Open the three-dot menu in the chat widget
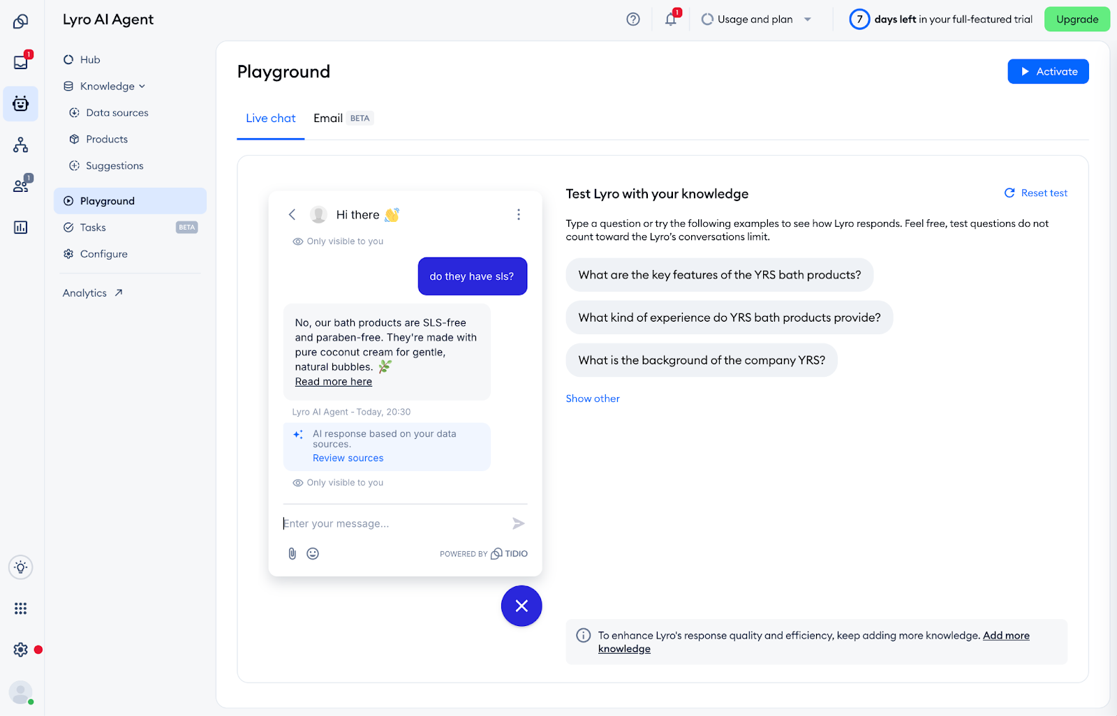The width and height of the screenshot is (1117, 716). click(519, 214)
